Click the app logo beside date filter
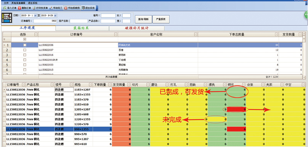This screenshot has height=147, width=308. pos(7,18)
